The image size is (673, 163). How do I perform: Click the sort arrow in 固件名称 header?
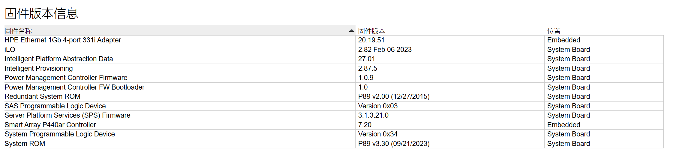click(x=351, y=31)
